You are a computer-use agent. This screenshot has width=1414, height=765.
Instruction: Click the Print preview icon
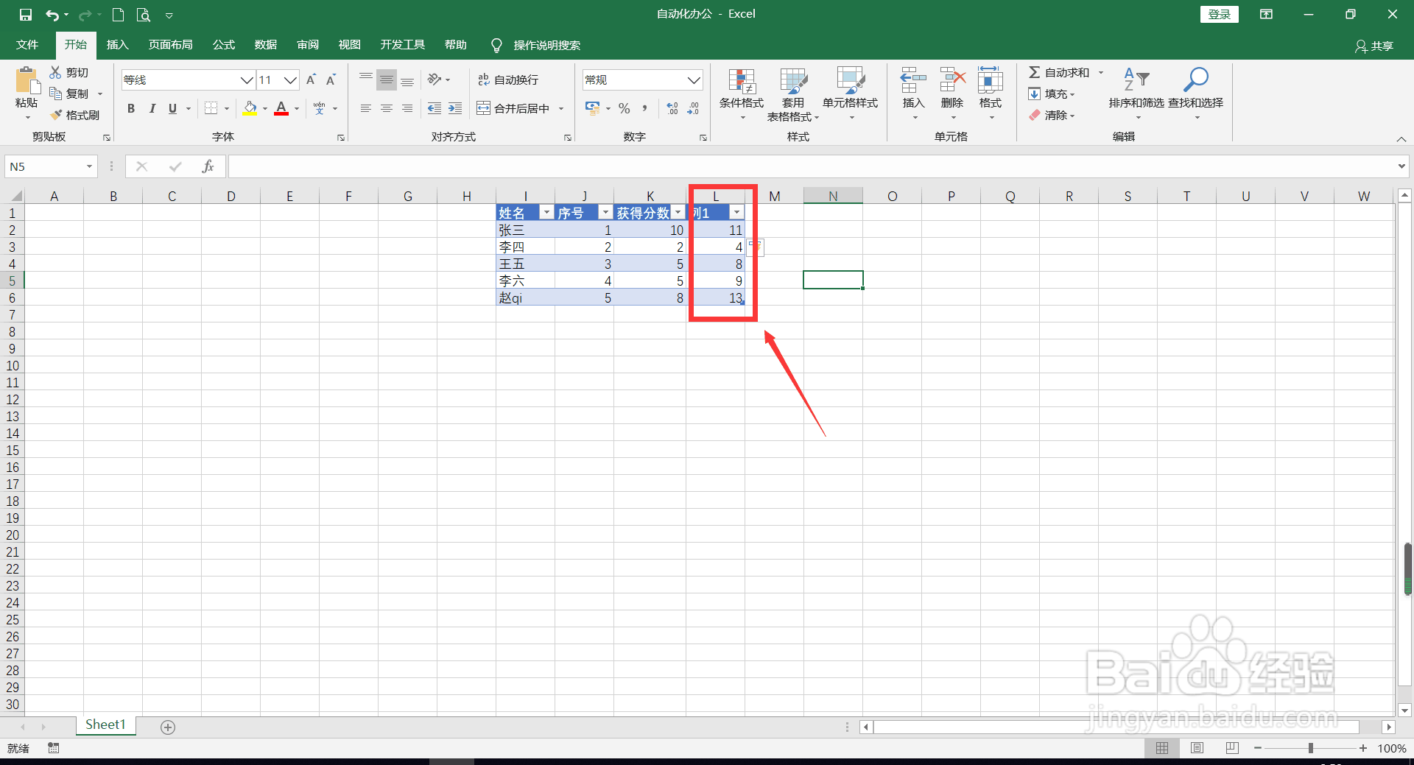144,15
